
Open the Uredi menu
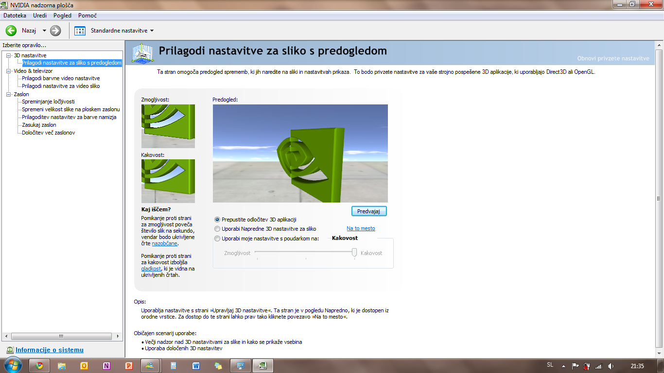click(40, 16)
